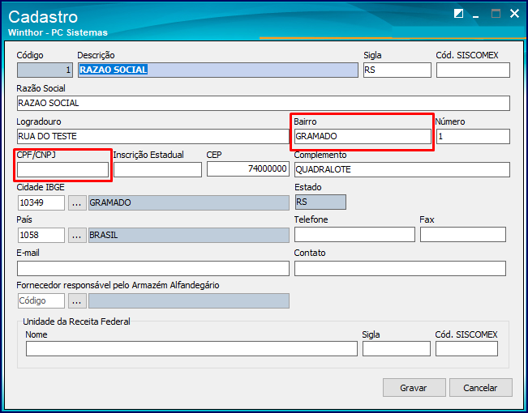Click Cidade IBGE code field 10349
Screen dimensions: 528x413
(41, 202)
